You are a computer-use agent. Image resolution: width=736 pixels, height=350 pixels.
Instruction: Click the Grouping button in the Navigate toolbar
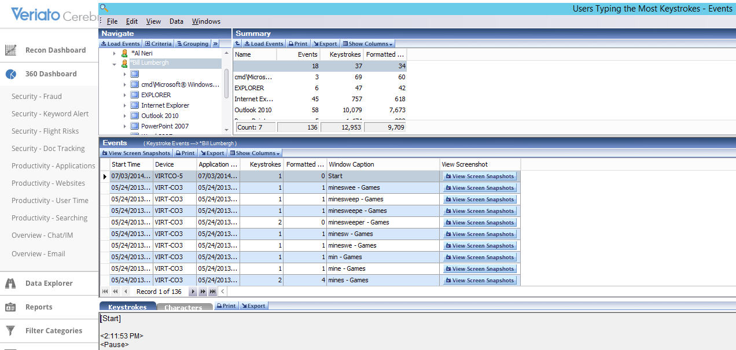[x=193, y=44]
